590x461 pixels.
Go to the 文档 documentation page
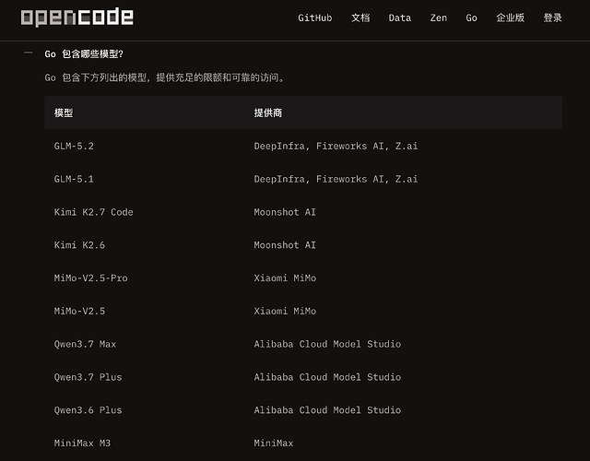click(360, 18)
